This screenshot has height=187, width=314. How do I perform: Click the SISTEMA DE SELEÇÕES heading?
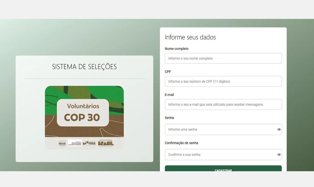pos(84,67)
